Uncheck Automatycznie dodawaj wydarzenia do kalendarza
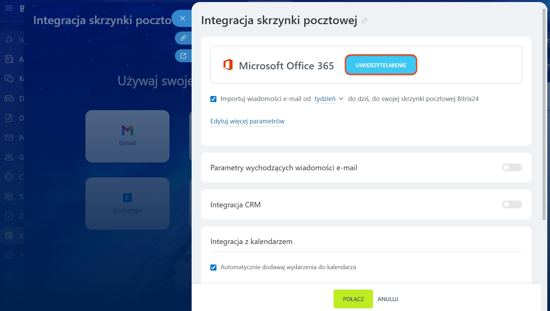 pos(213,267)
